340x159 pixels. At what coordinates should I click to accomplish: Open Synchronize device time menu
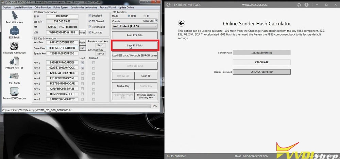pos(84,7)
